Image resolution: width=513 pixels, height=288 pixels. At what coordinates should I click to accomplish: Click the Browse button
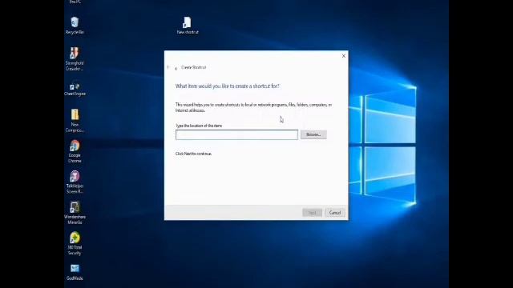tap(313, 134)
